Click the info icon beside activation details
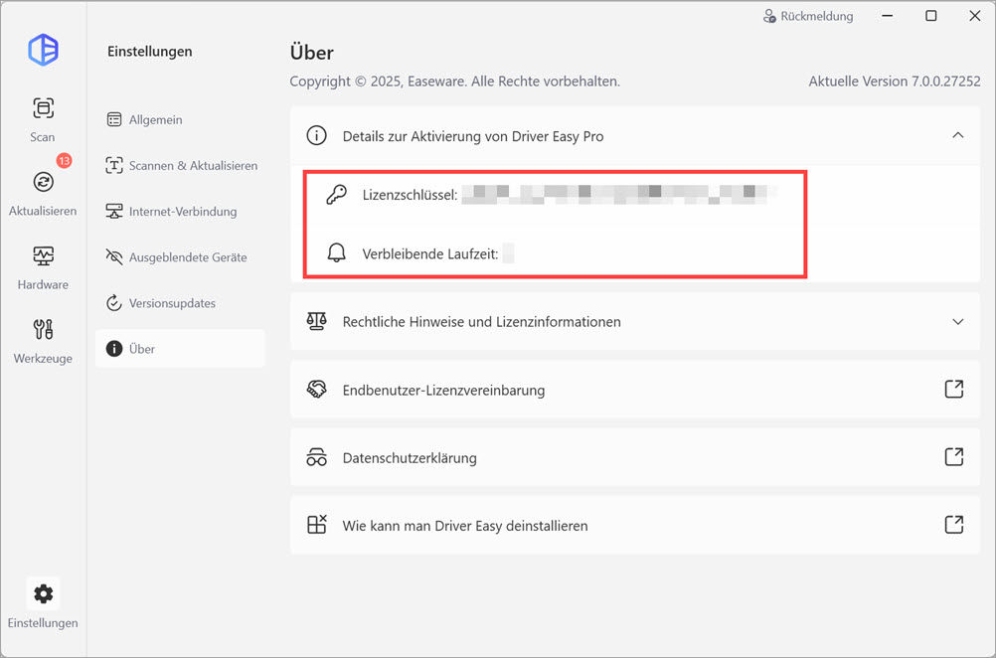The image size is (996, 658). pyautogui.click(x=316, y=135)
